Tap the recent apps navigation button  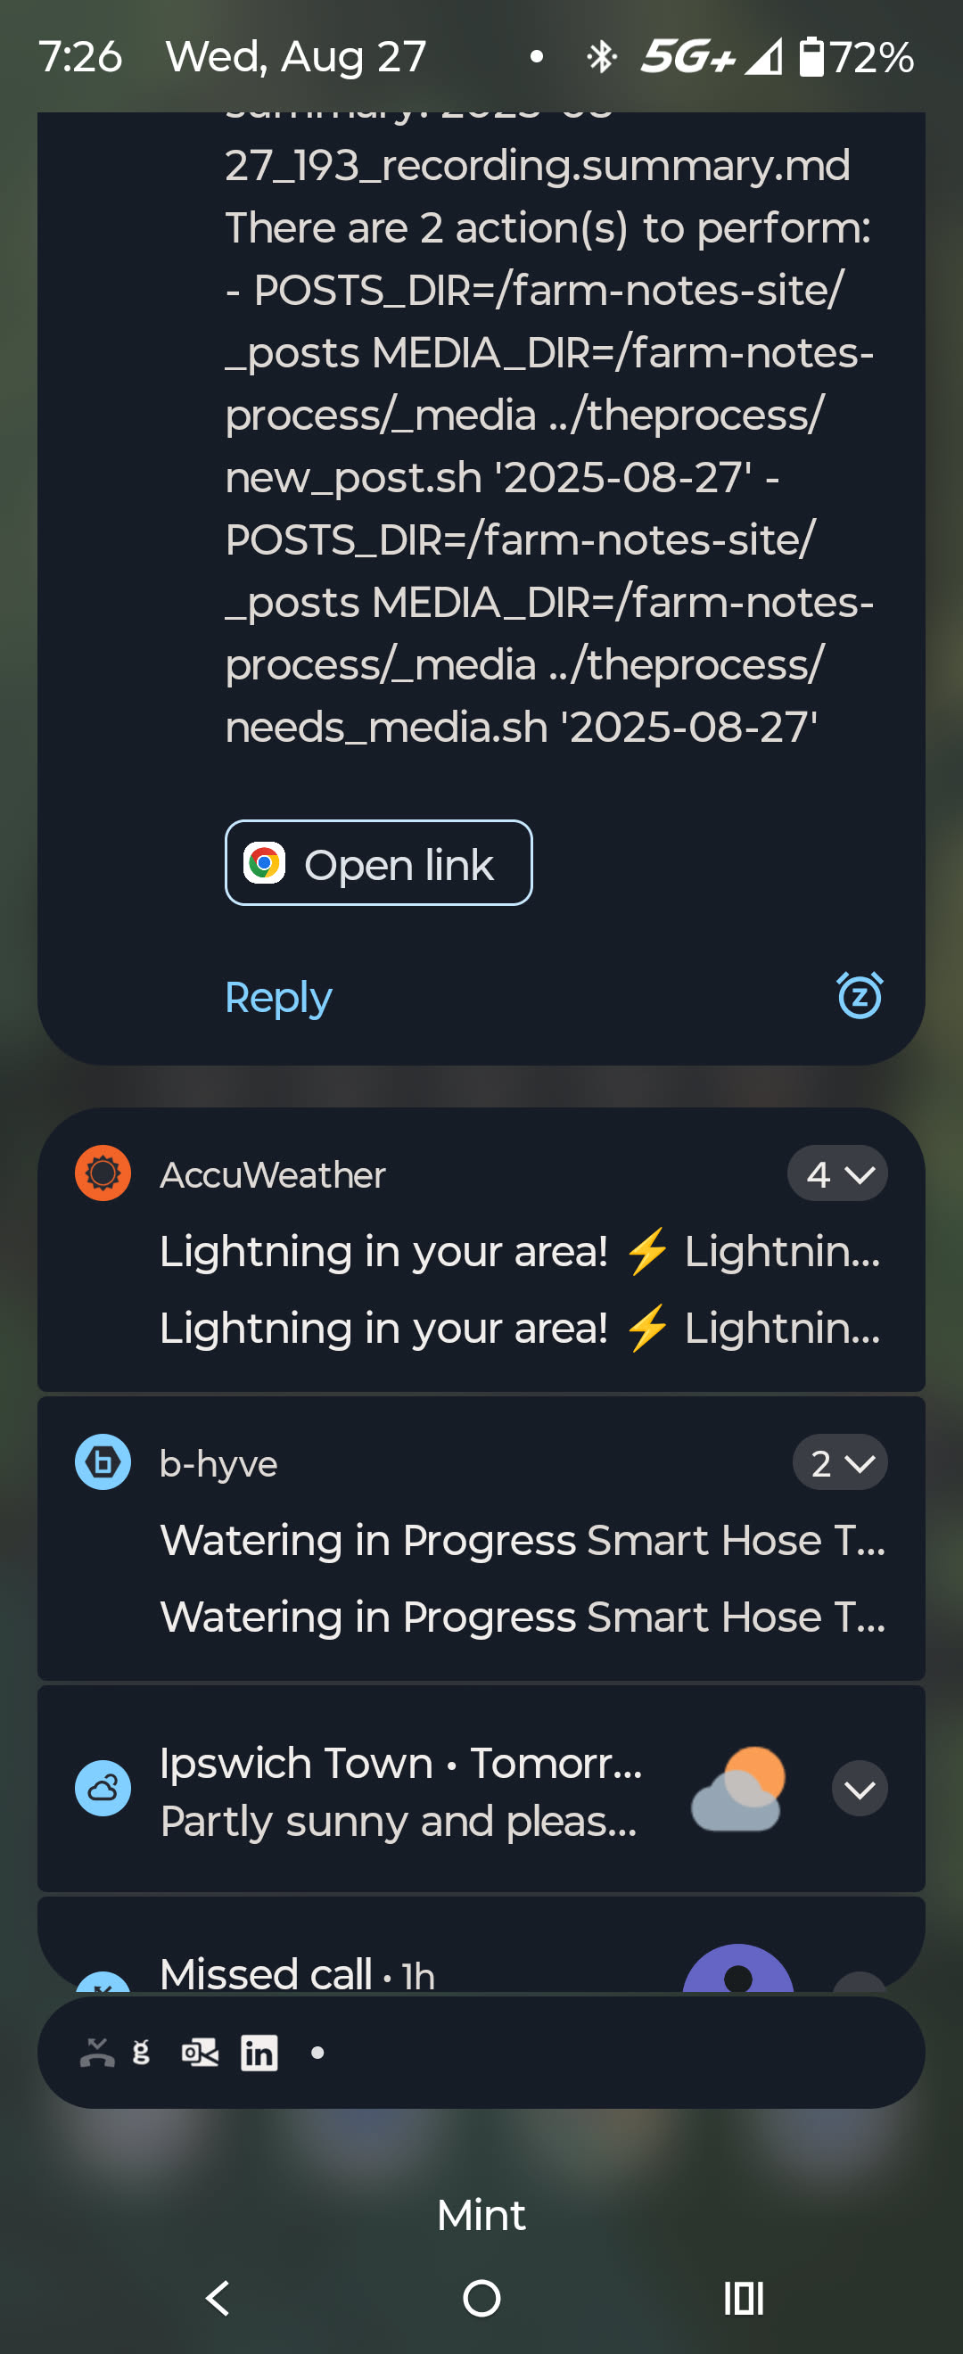(x=744, y=2298)
